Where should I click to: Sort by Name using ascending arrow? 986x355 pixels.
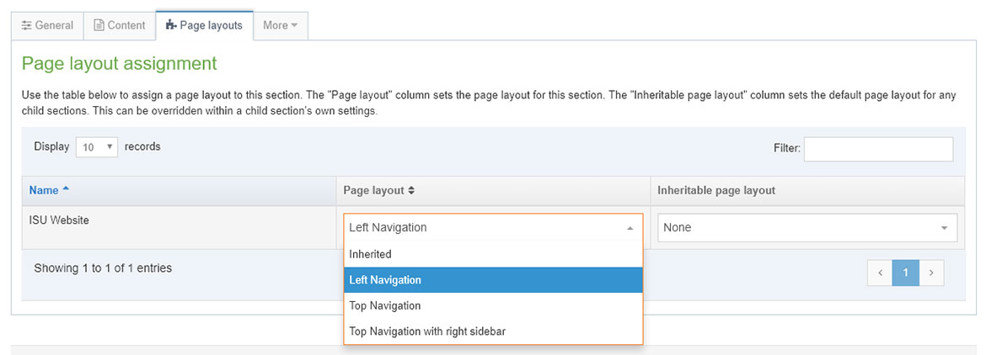pyautogui.click(x=66, y=189)
